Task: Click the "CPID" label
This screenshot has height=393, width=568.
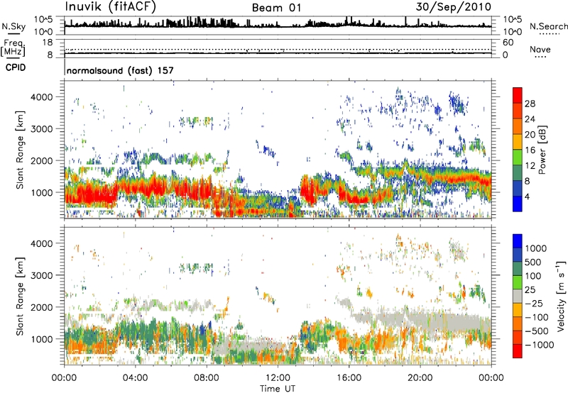Action: (16, 67)
